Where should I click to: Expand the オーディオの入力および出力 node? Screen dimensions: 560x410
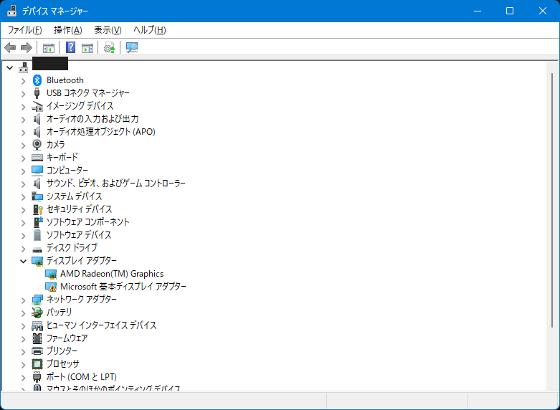click(23, 119)
